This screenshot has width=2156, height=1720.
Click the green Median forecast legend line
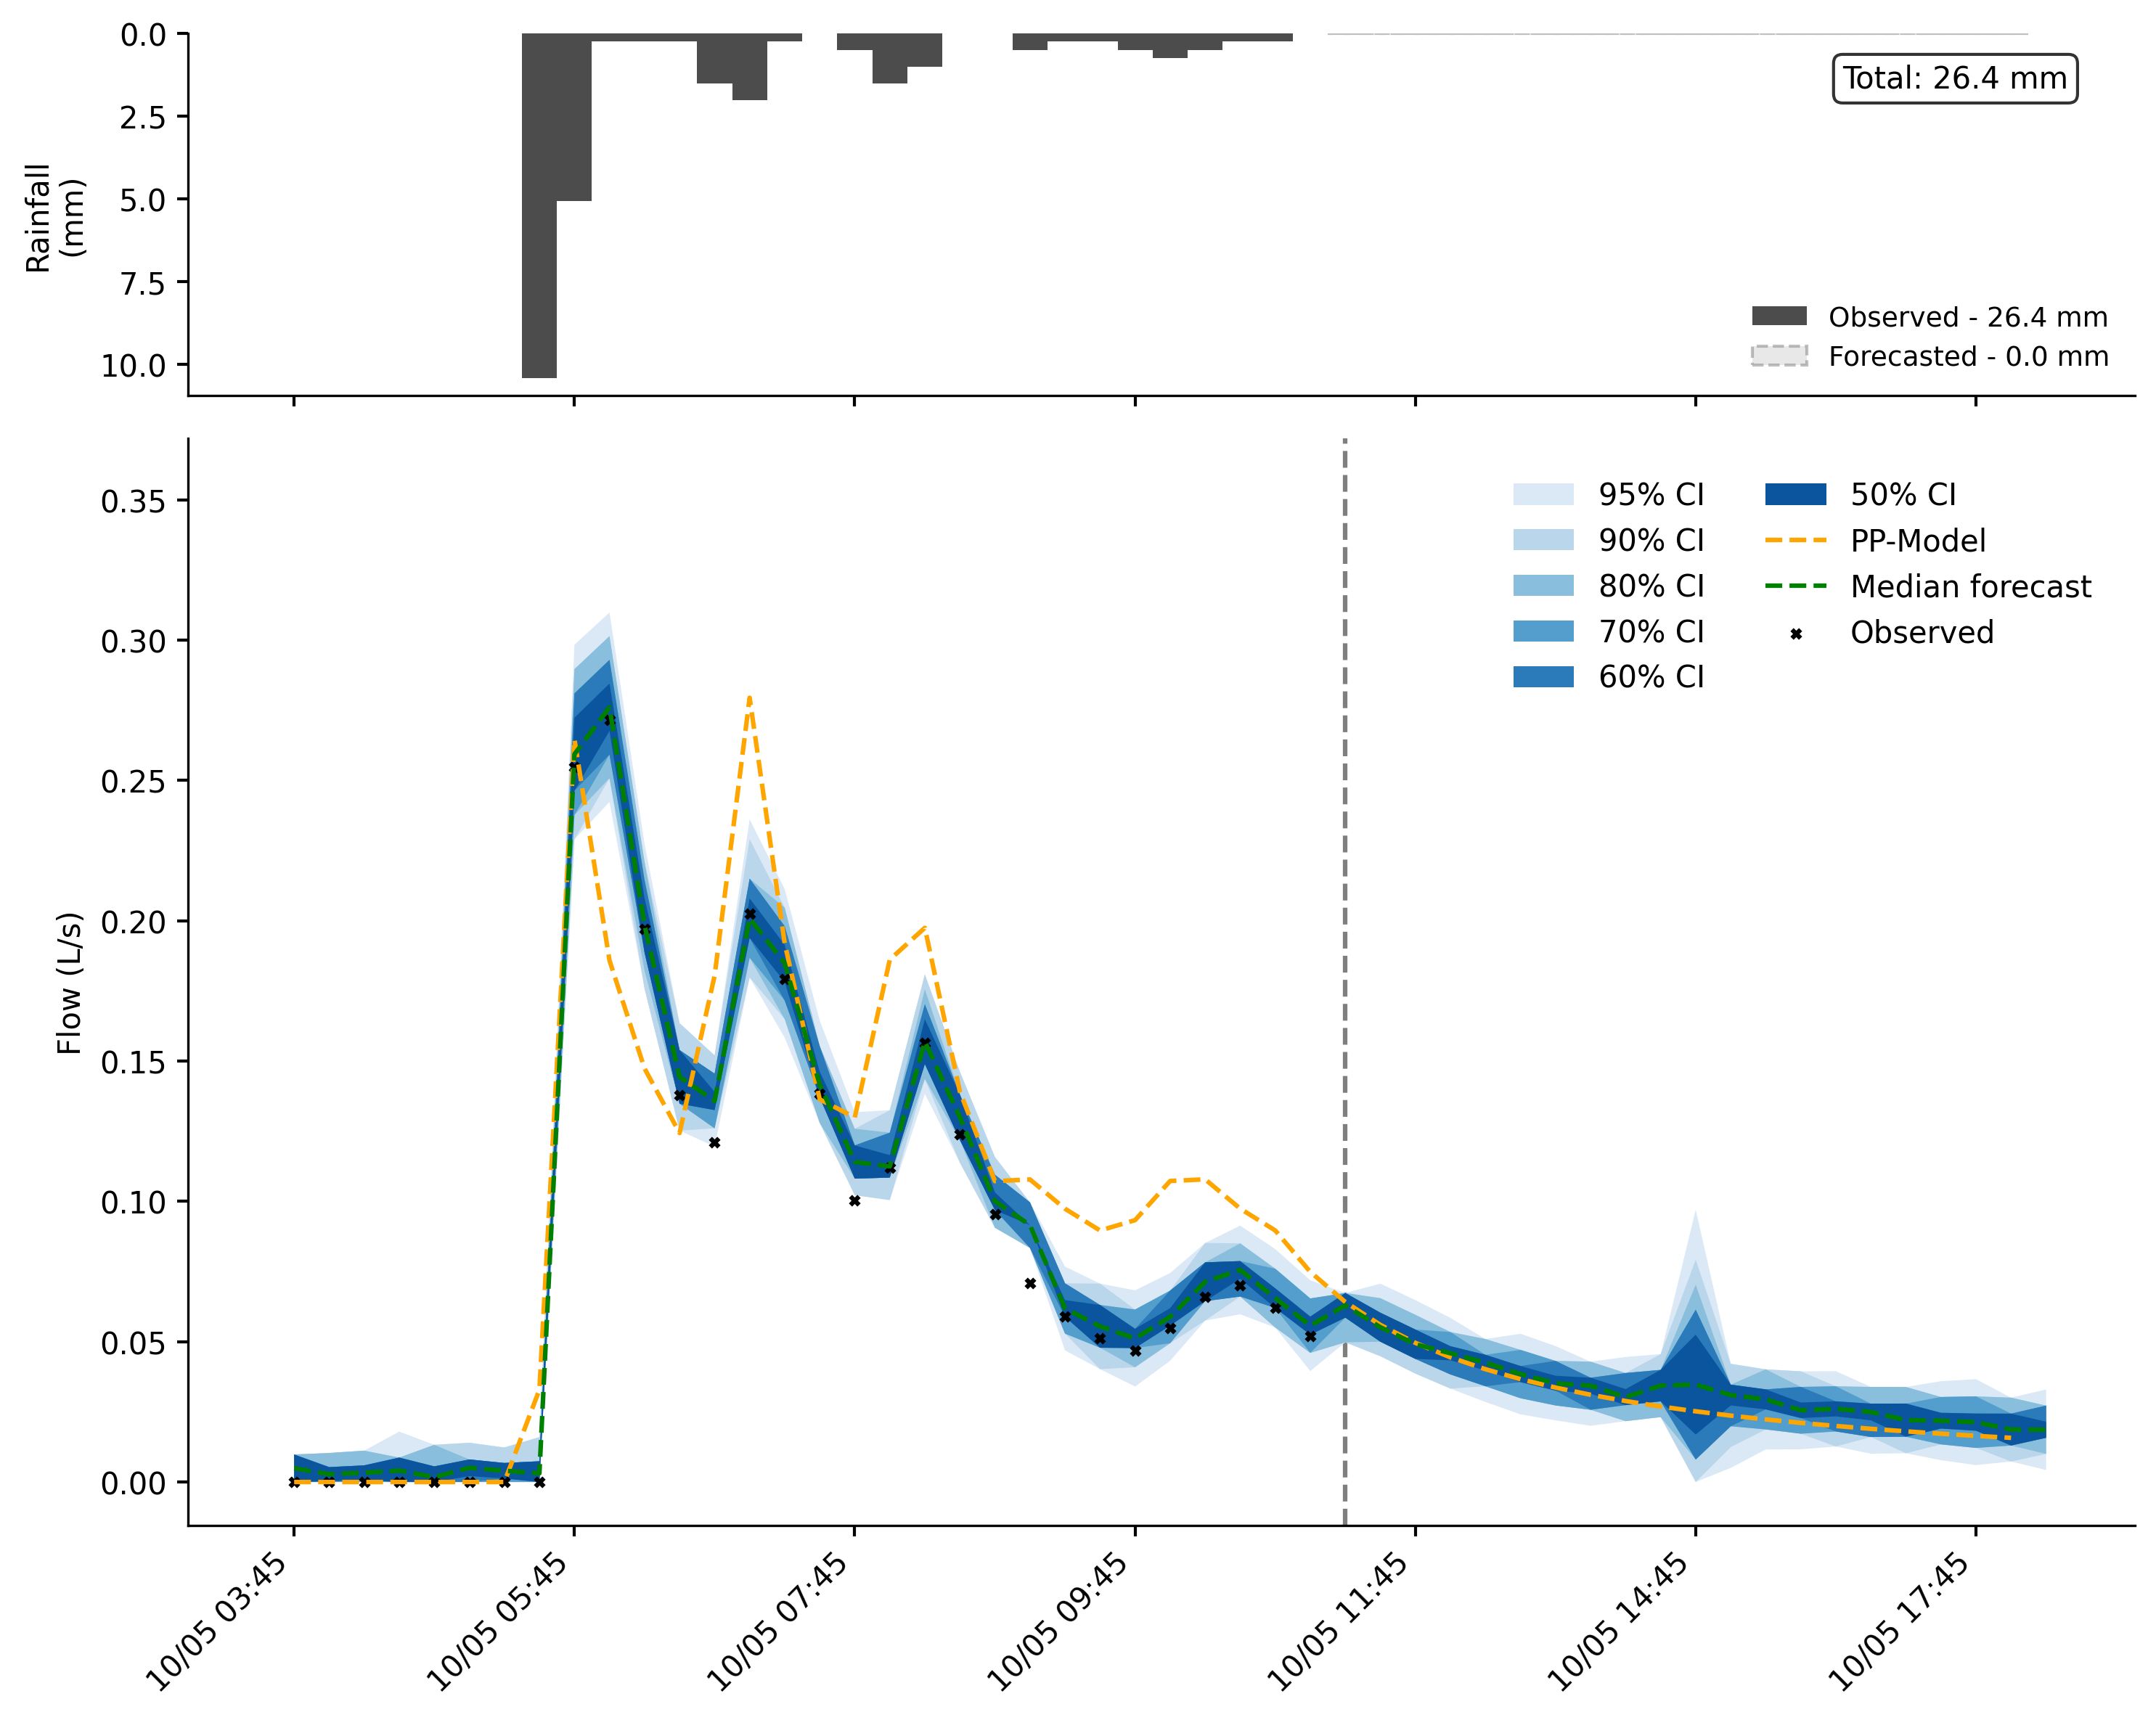coord(1796,586)
